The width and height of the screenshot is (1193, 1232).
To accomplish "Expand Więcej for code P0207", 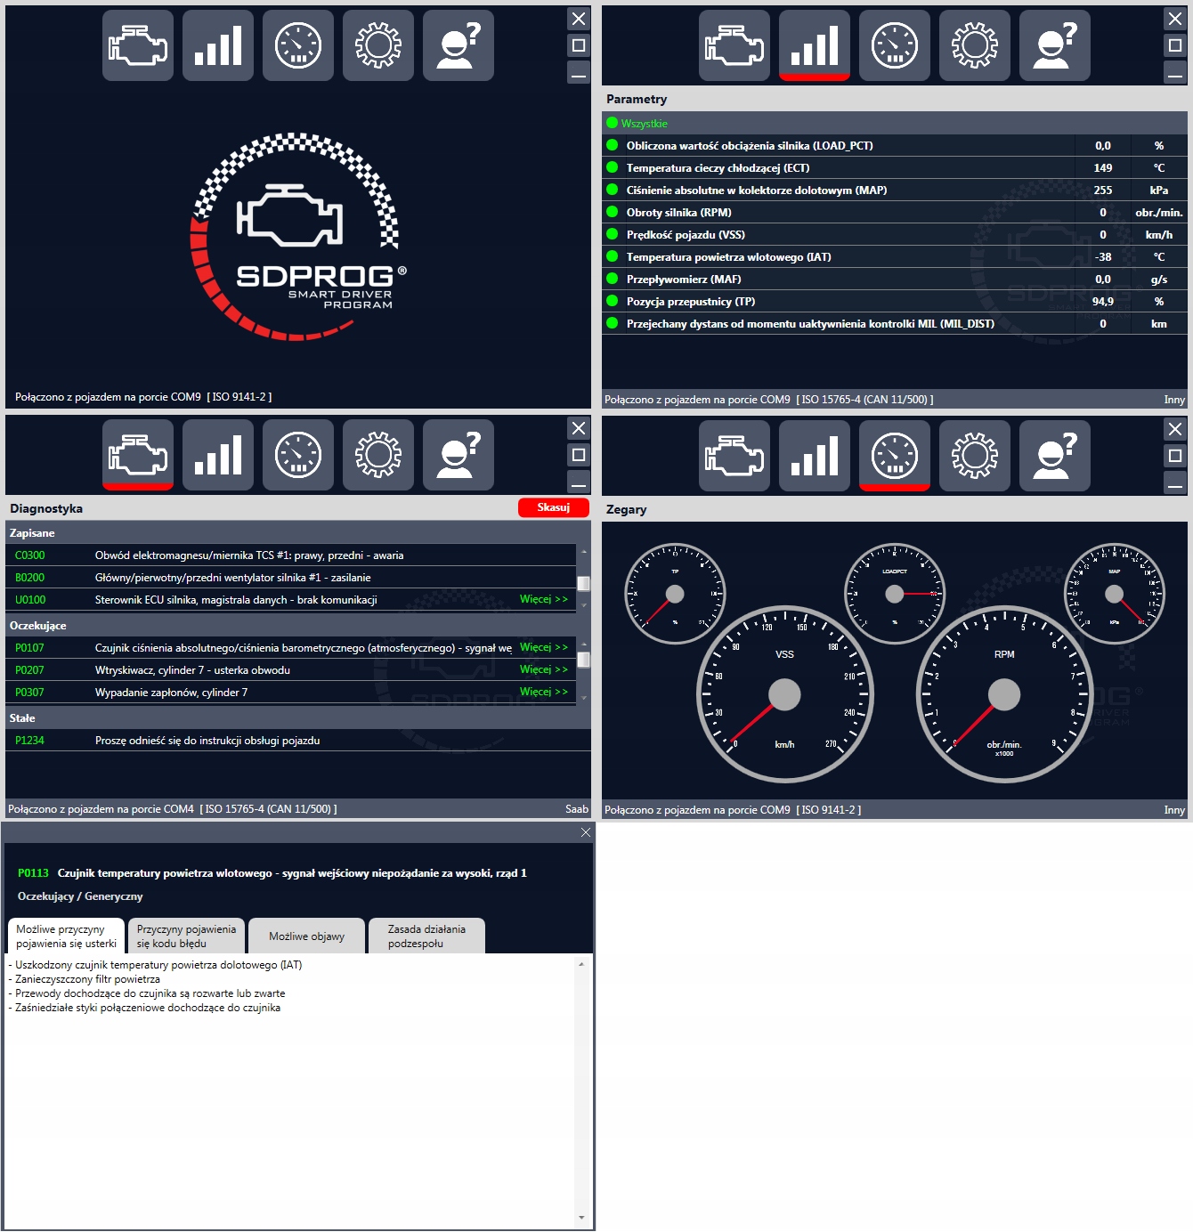I will (544, 669).
